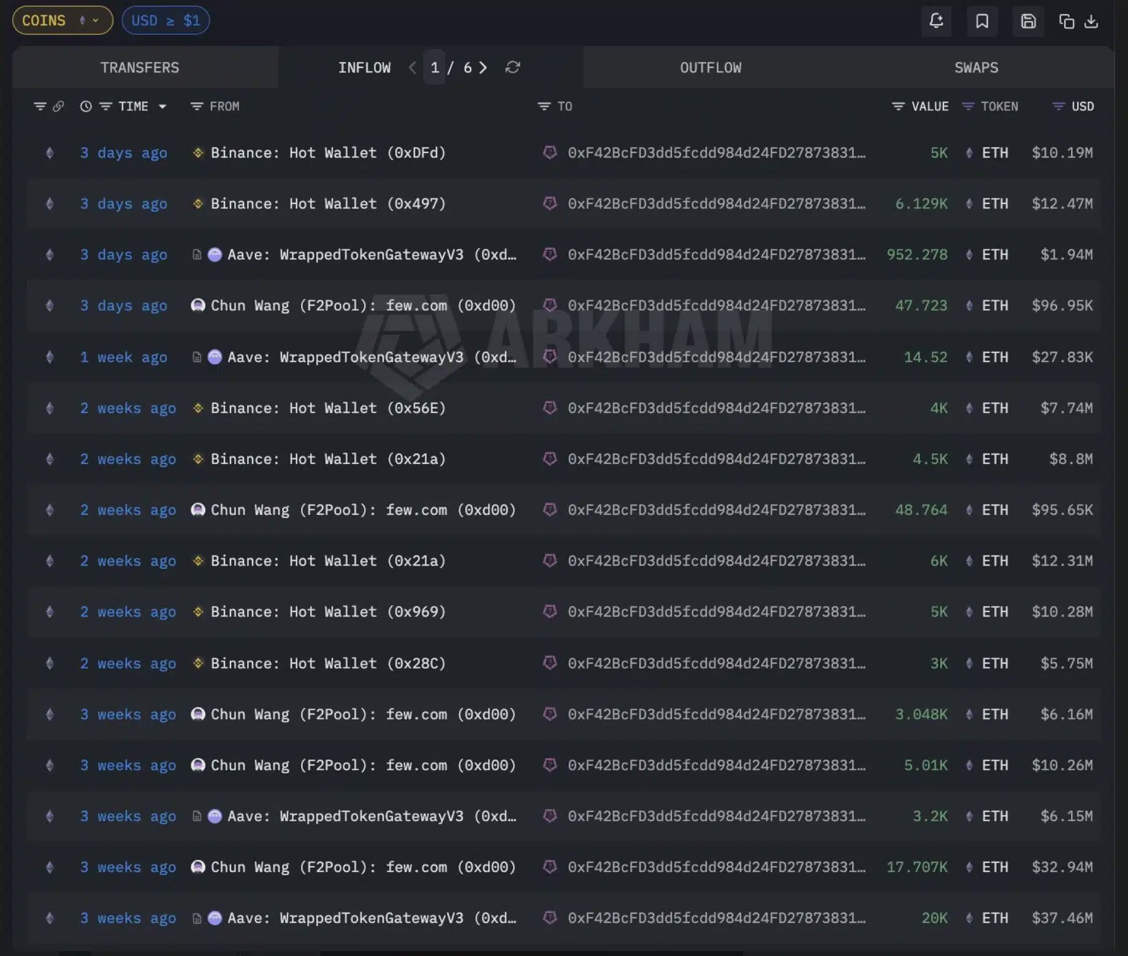Screen dimensions: 1128x956
Task: Toggle the filter icon on the FROM column
Action: (x=196, y=105)
